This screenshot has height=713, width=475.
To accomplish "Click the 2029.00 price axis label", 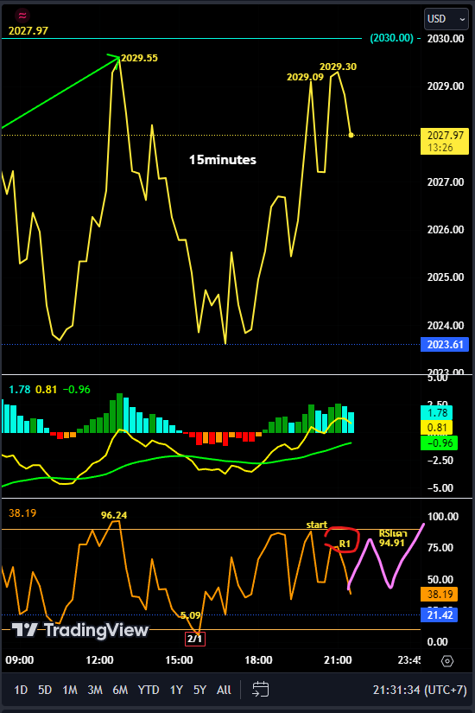I will [446, 86].
